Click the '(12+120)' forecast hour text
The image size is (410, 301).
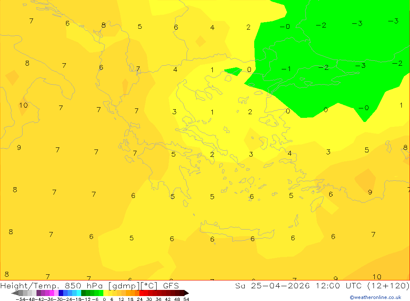(x=389, y=285)
